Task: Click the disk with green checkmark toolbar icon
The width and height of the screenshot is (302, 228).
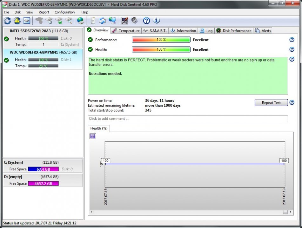Action: 59,21
